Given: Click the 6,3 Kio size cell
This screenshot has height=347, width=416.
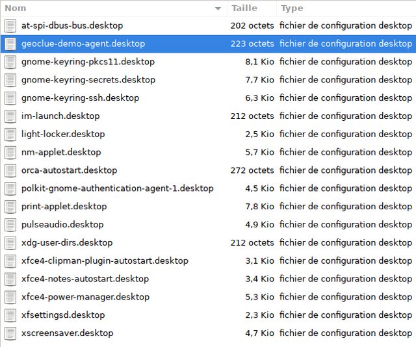Looking at the screenshot, I should pyautogui.click(x=259, y=98).
